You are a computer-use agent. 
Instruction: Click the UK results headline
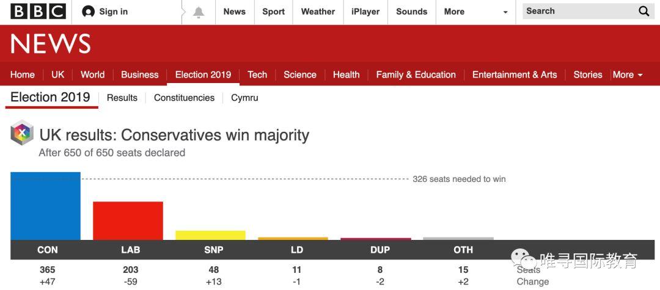[174, 135]
